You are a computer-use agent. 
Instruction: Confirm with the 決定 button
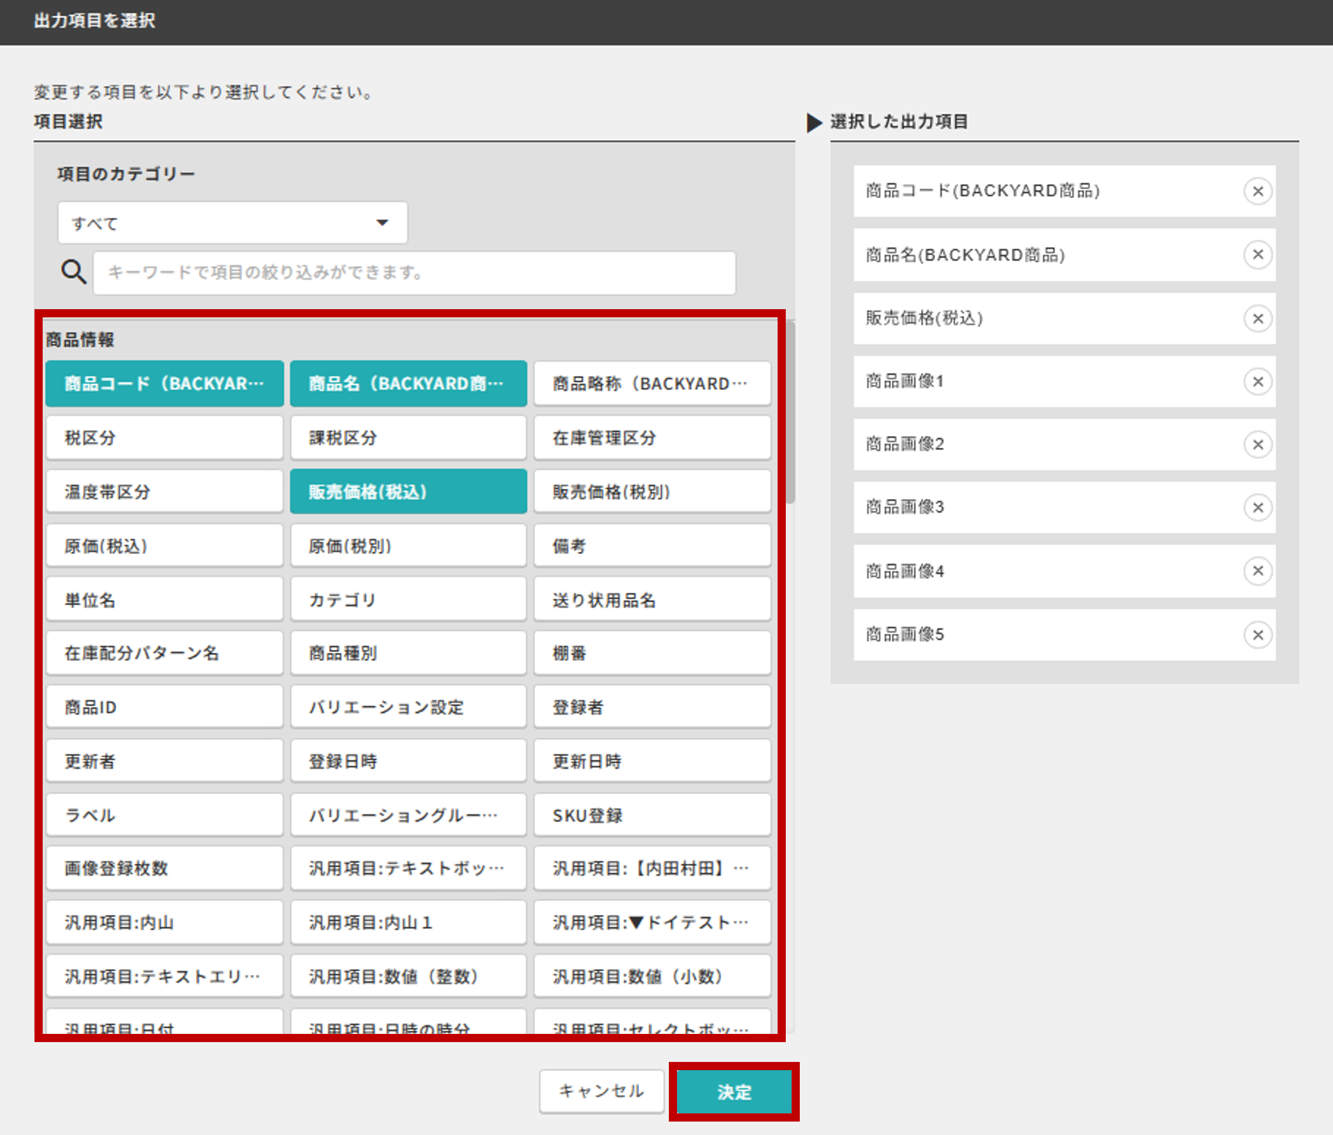coord(734,1091)
